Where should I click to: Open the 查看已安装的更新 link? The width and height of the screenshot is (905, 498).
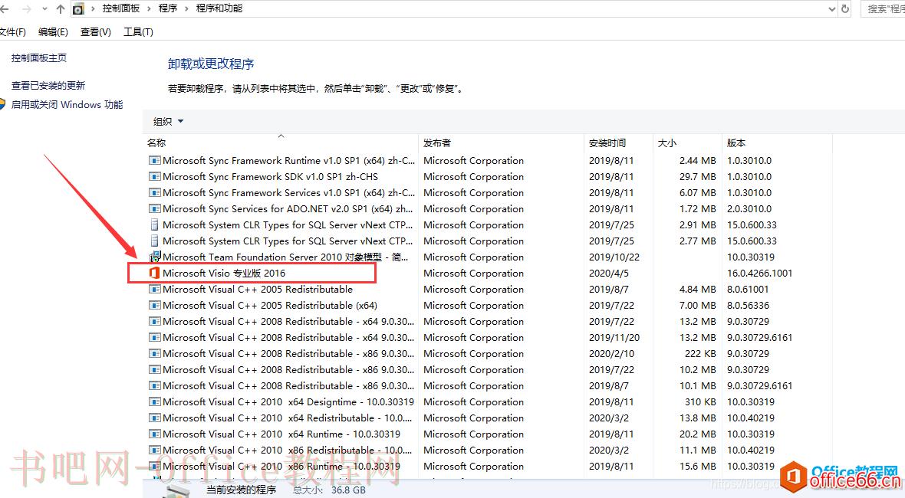pyautogui.click(x=48, y=85)
